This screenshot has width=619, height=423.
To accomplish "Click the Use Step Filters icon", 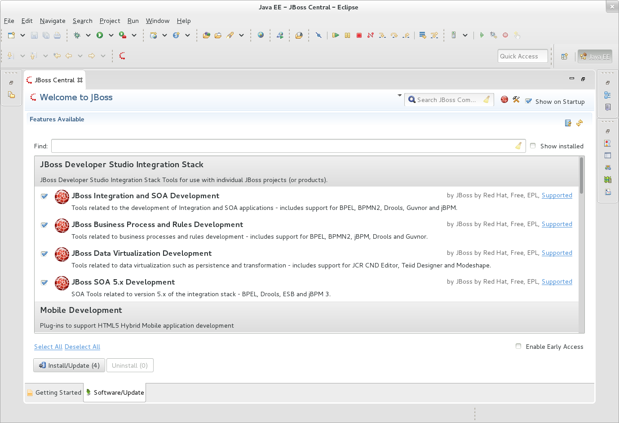I will [434, 35].
